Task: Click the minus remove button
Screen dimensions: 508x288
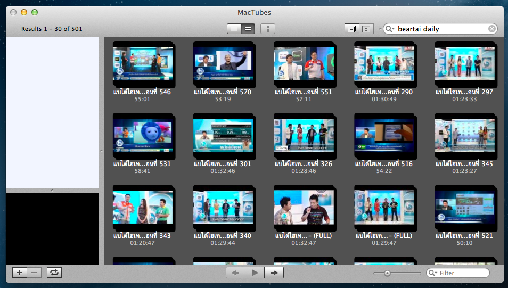Action: (x=34, y=273)
